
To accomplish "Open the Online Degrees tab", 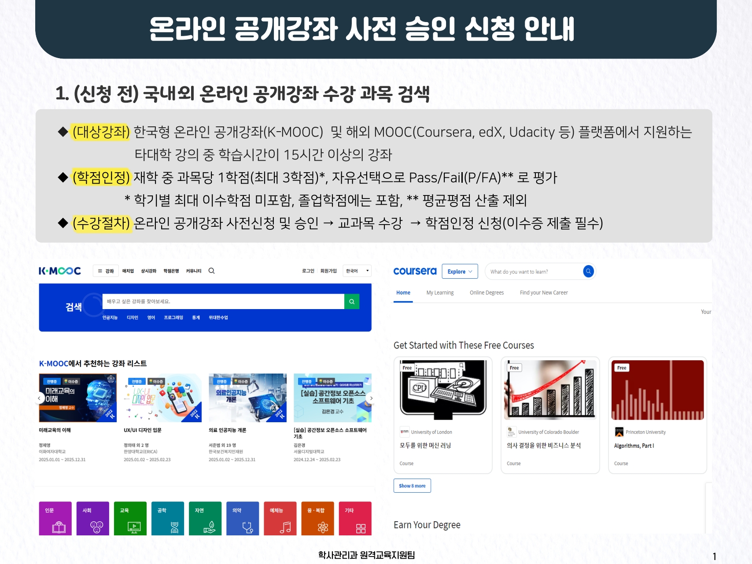I will click(487, 293).
